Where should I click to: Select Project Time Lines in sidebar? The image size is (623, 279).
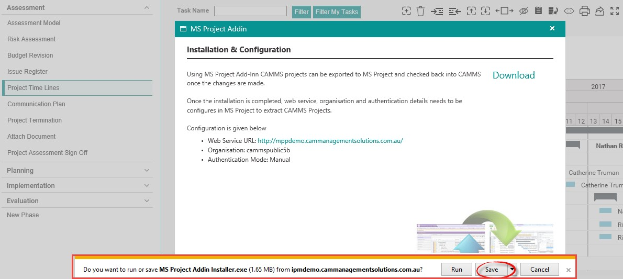pyautogui.click(x=77, y=88)
